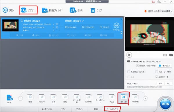This screenshot has height=112, width=174.
Task: Switch to the デバイス tab
Action: click(79, 109)
